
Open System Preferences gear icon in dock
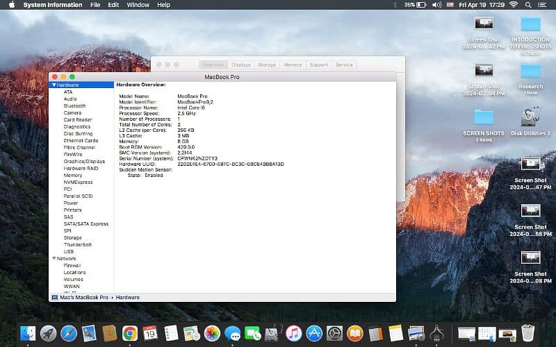click(334, 333)
